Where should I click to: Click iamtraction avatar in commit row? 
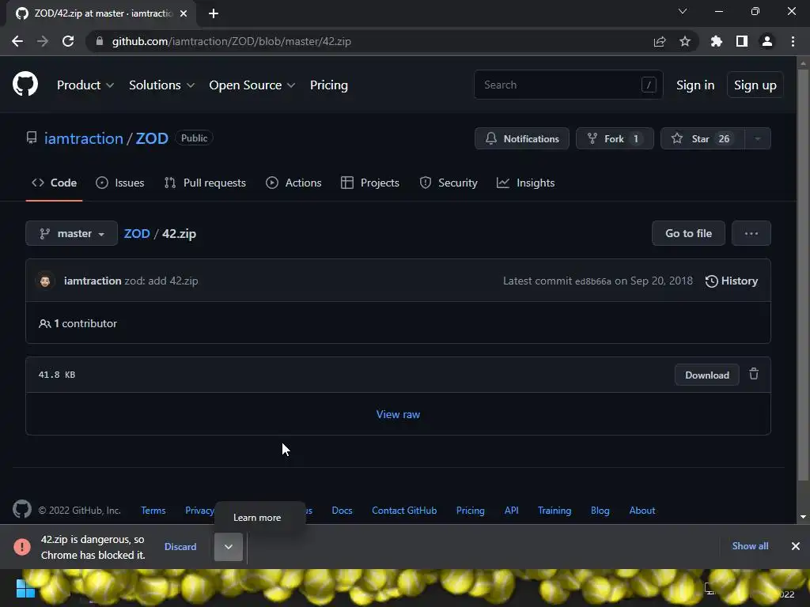pyautogui.click(x=45, y=281)
